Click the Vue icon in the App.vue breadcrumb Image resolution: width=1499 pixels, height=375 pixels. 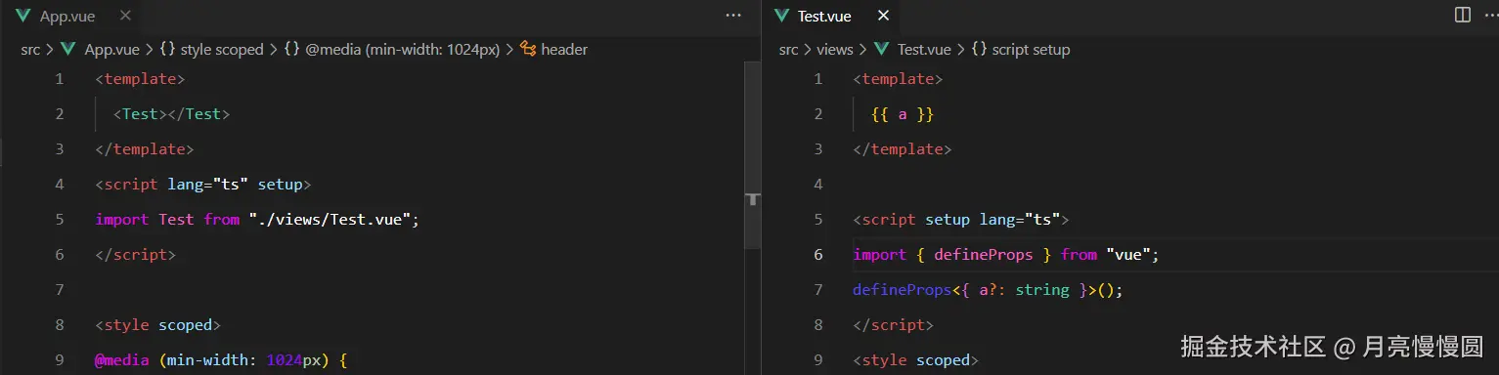[x=68, y=49]
